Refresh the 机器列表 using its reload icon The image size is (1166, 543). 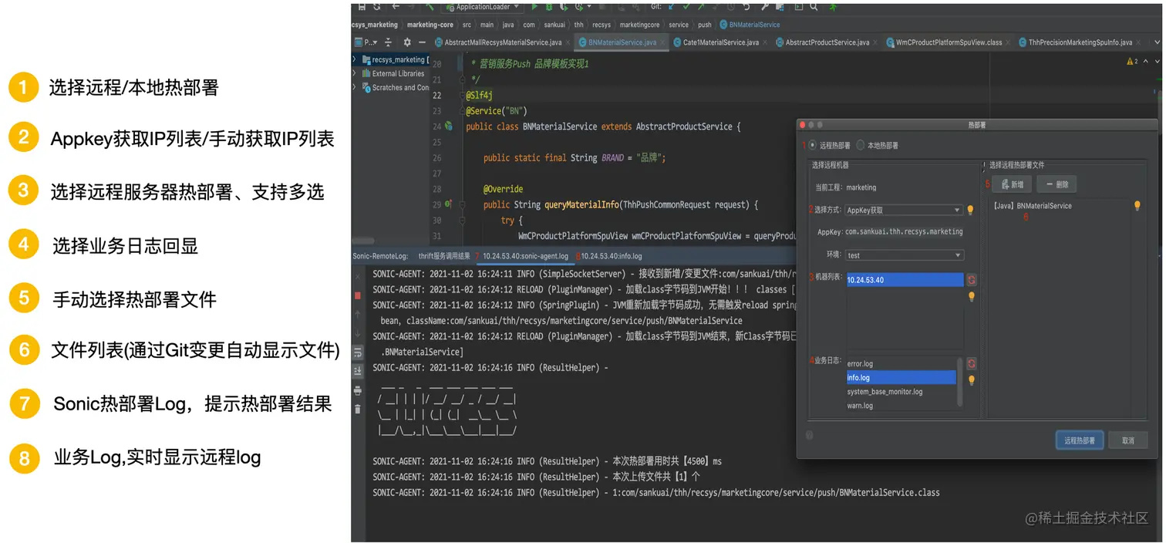[971, 278]
